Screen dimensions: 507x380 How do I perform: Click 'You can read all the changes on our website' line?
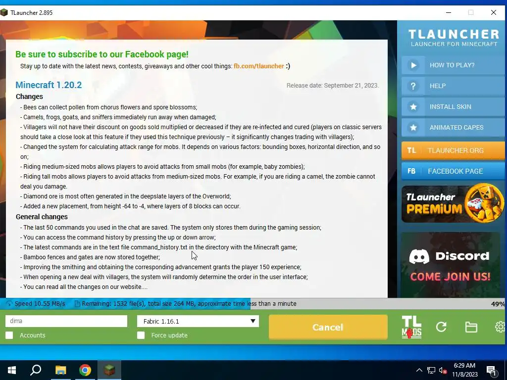[x=84, y=287]
